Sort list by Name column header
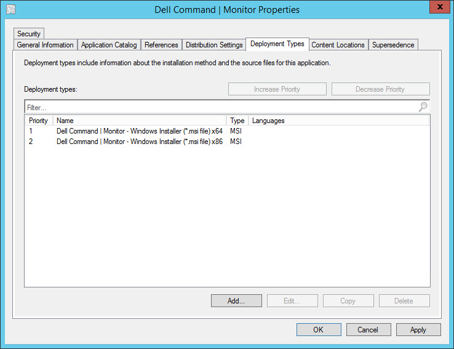Viewport: 454px width, 349px height. pyautogui.click(x=139, y=121)
